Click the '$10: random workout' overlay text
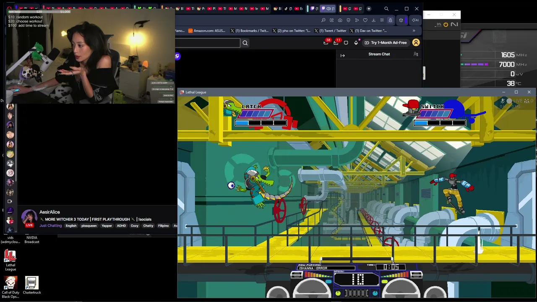 tap(25, 17)
